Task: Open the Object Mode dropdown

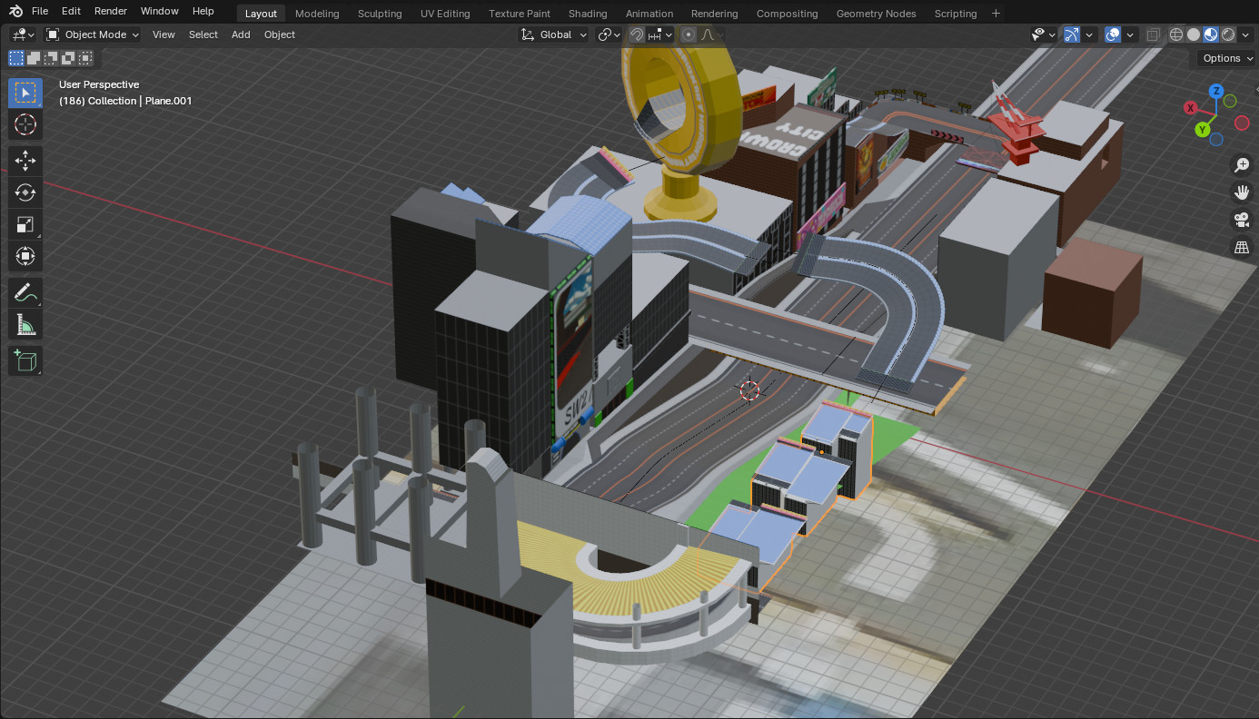Action: (93, 34)
